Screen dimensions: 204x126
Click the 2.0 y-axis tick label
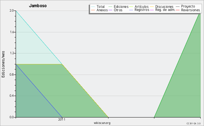click(x=12, y=11)
